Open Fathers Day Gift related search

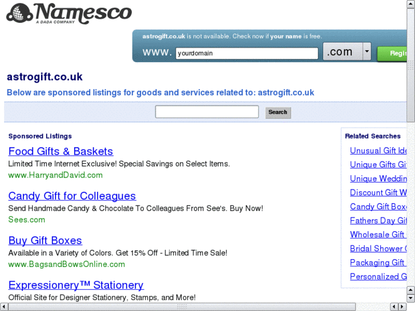378,221
